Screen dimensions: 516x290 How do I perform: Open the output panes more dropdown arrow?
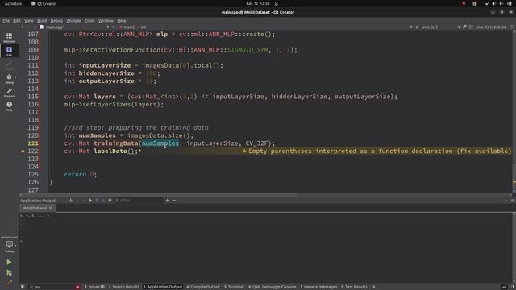point(374,287)
